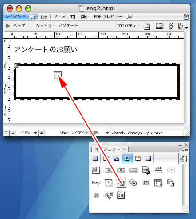Open the Web レイアウト表示 dropdown
Viewport: 196px width, 219px height.
point(78,133)
